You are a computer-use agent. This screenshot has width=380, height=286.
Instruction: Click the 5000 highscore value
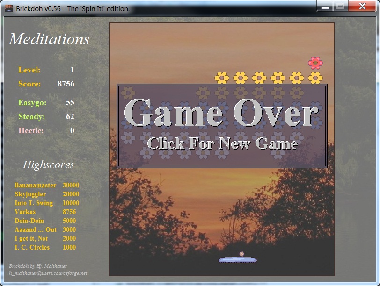[69, 221]
